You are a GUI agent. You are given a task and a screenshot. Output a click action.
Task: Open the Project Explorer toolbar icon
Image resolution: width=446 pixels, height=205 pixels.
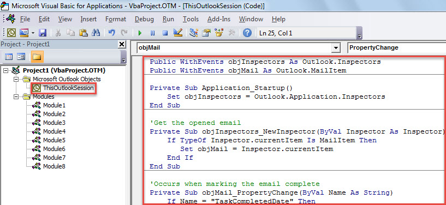pyautogui.click(x=194, y=33)
